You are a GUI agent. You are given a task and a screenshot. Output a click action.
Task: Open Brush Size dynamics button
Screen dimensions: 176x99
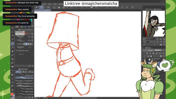coord(32,37)
